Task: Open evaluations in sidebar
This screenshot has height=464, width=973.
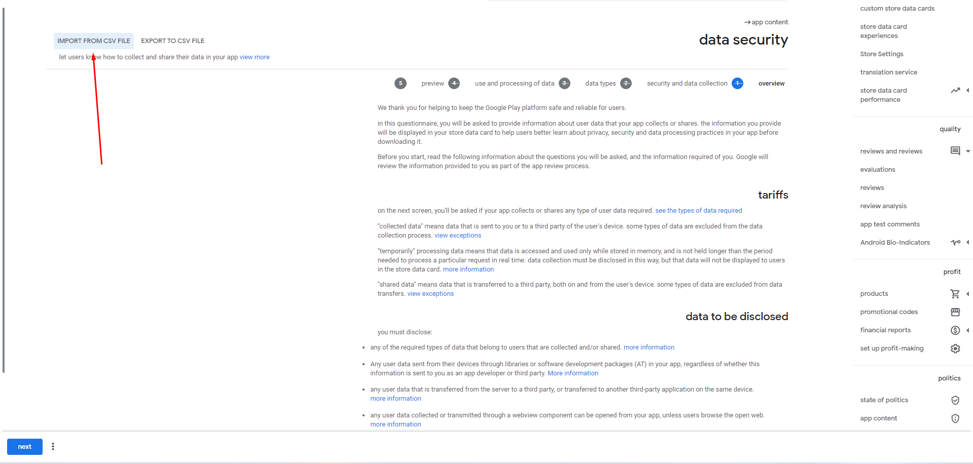Action: click(877, 170)
